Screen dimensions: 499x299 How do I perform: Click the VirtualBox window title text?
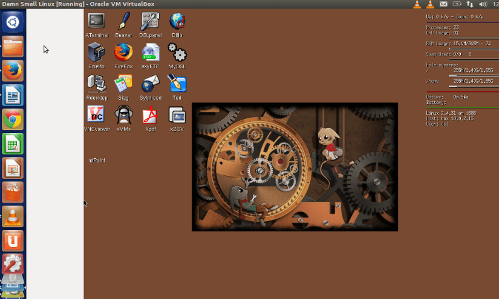pyautogui.click(x=78, y=4)
